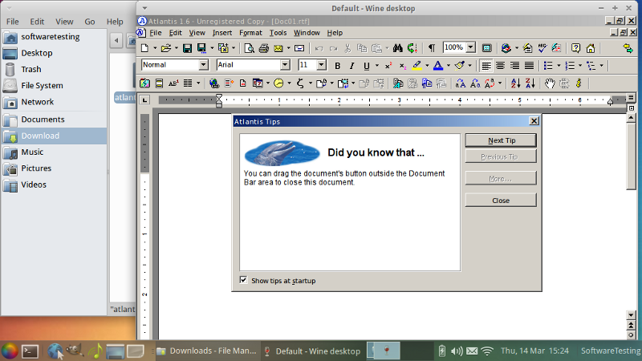Screen dimensions: 642x361
Task: Open print preview from the magnifier-page icon
Action: [249, 48]
